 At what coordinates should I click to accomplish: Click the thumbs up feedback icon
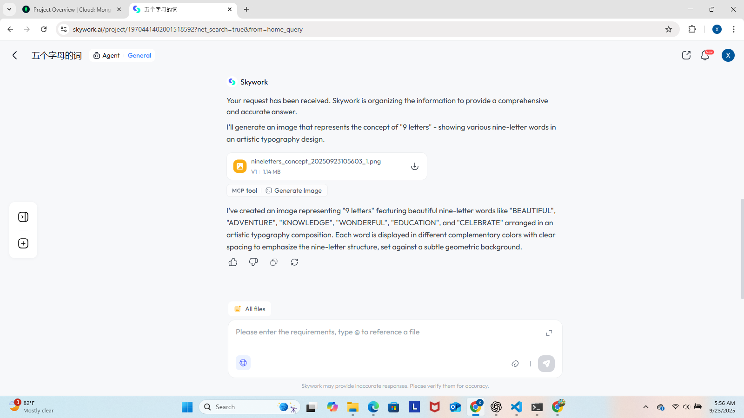click(233, 262)
